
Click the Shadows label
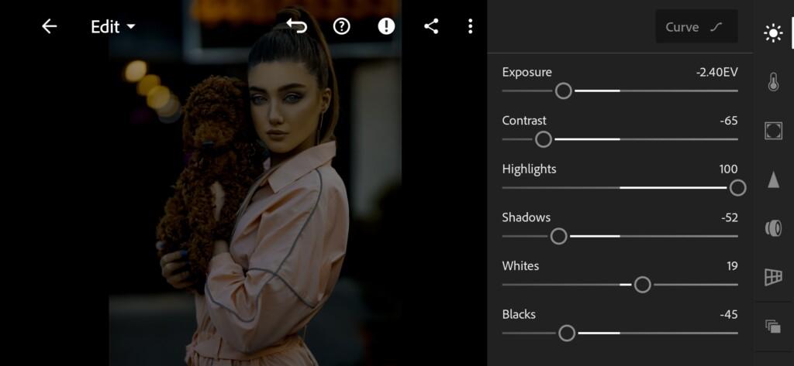pyautogui.click(x=526, y=218)
